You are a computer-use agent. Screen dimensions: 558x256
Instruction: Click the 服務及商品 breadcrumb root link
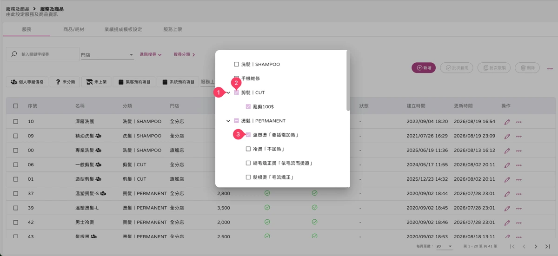click(18, 9)
